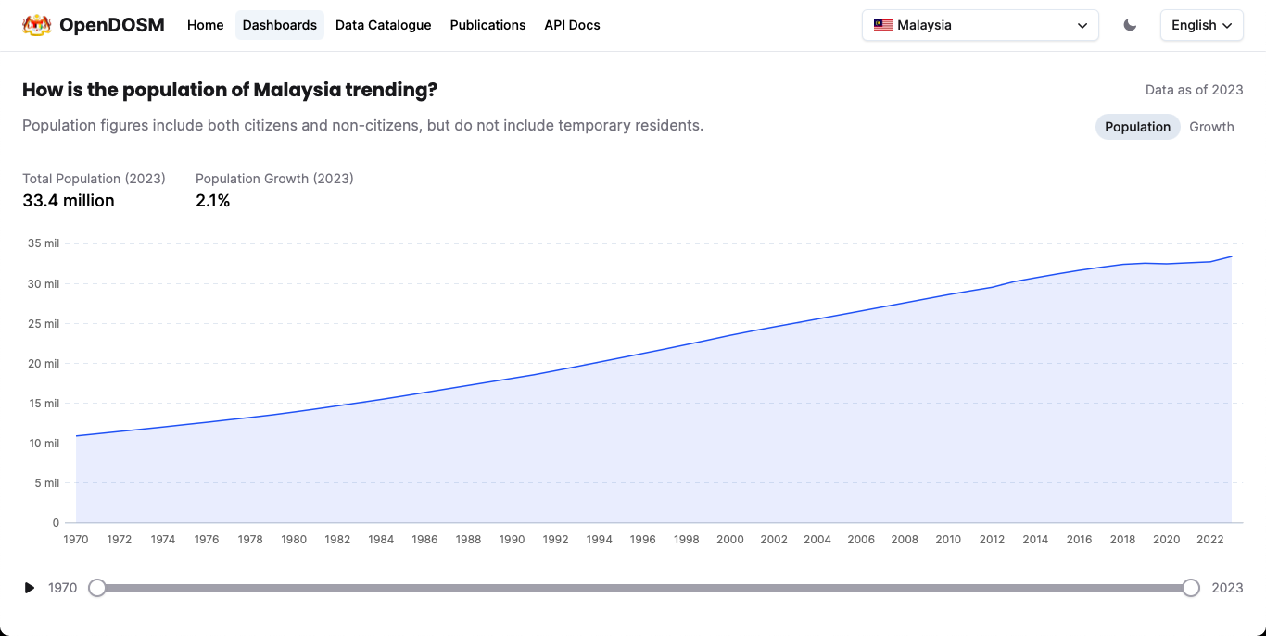Click the middle of the year range track
The width and height of the screenshot is (1266, 636).
(644, 588)
